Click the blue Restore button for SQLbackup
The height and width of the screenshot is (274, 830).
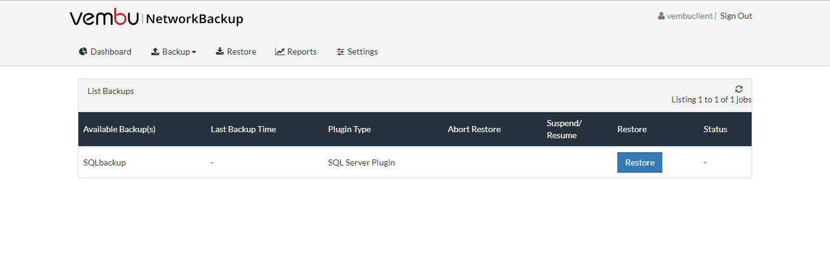(x=640, y=162)
